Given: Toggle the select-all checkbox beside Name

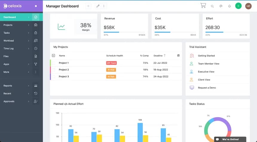Looking at the screenshot, I should pos(53,56).
